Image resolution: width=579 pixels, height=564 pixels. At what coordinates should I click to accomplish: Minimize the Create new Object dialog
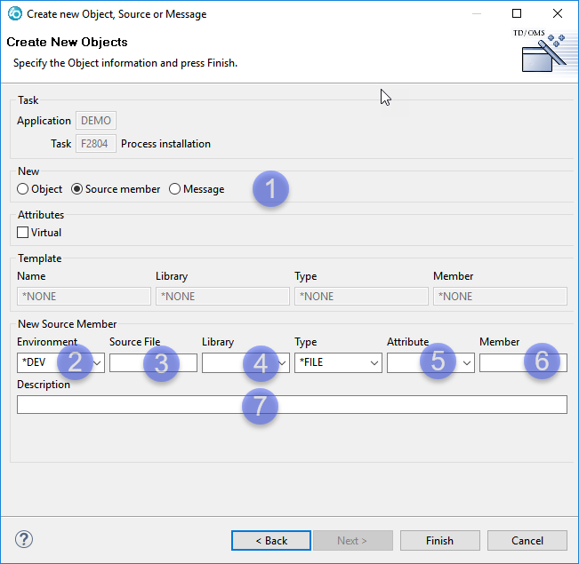477,14
